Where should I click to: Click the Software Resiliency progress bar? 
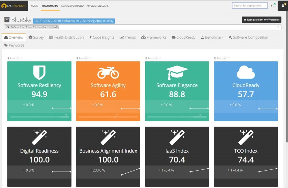39,117
